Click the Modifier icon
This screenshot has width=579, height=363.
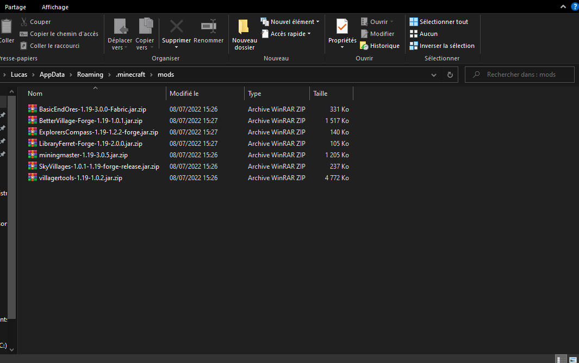[364, 34]
